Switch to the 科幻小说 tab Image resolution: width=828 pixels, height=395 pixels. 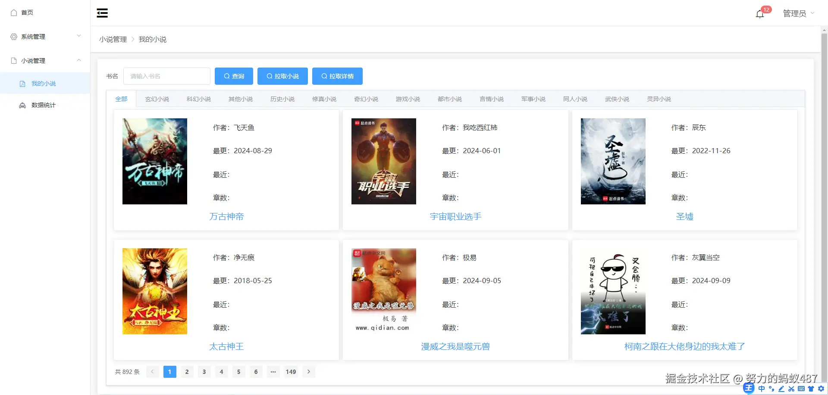click(199, 99)
